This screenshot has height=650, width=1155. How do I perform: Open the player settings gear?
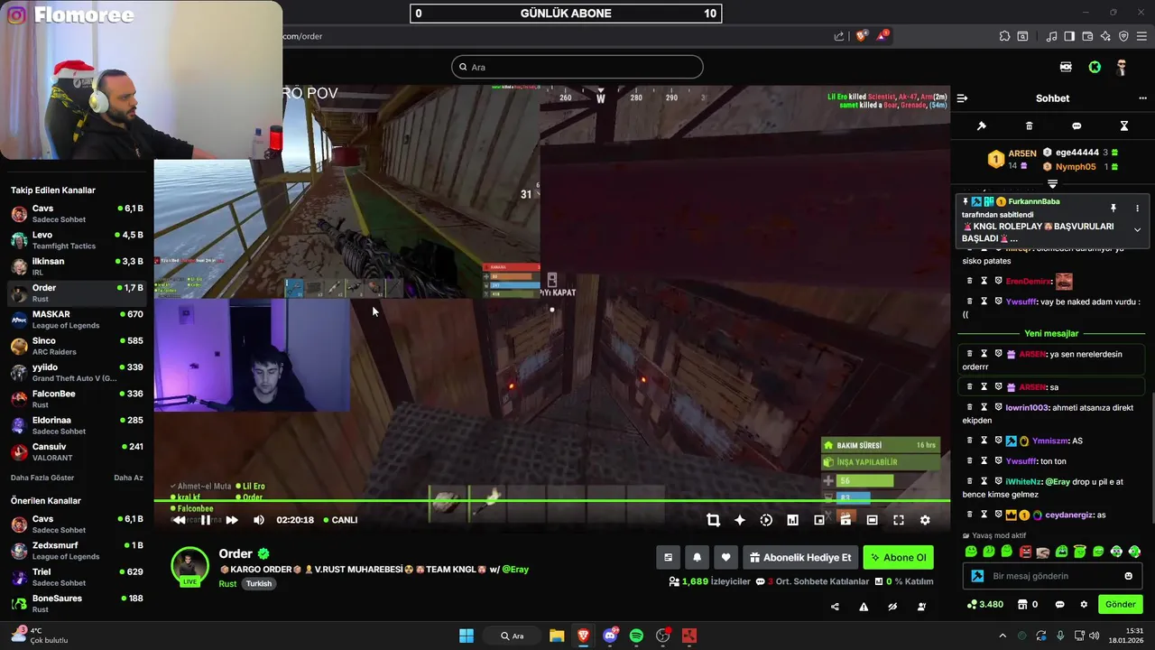click(x=925, y=520)
